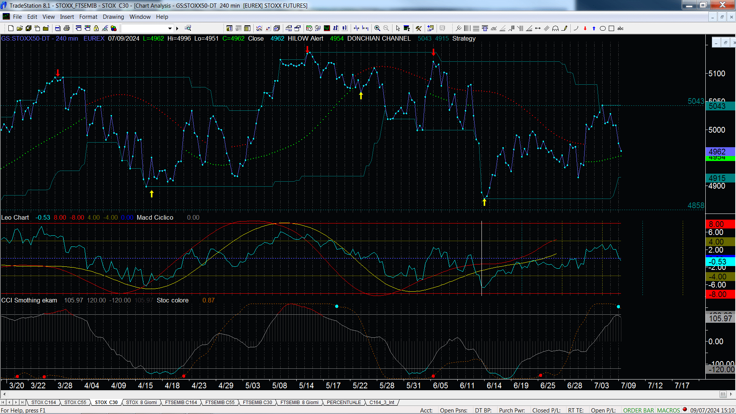Click the calendar clock session icon

point(309,28)
